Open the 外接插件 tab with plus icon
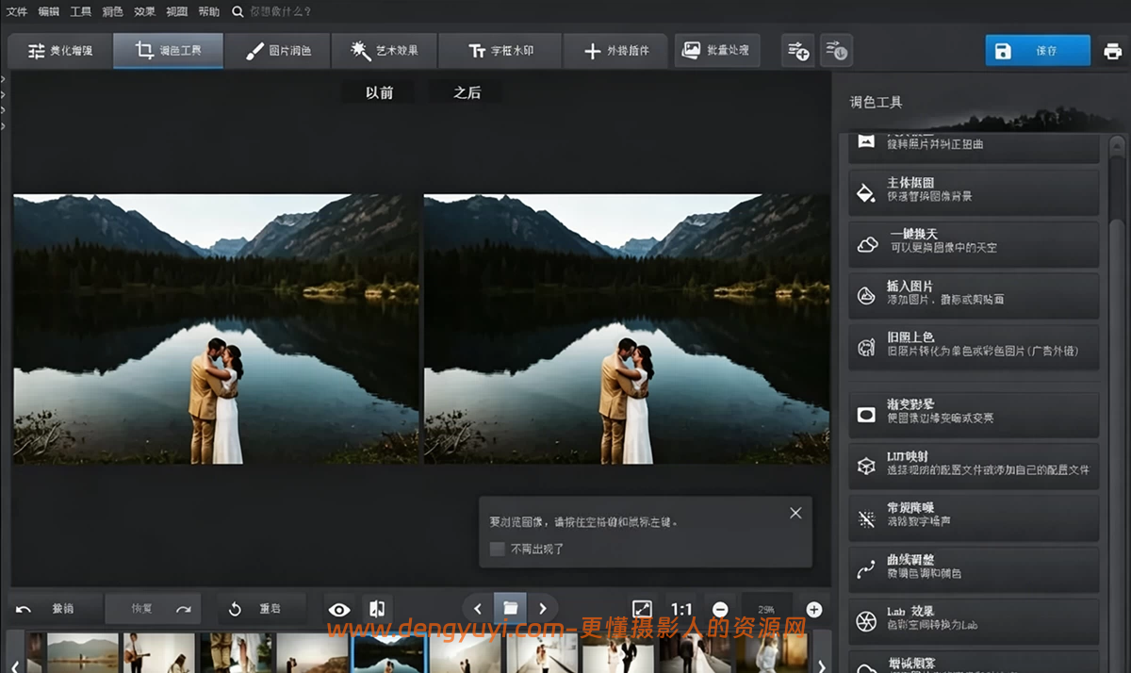1131x673 pixels. coord(615,51)
